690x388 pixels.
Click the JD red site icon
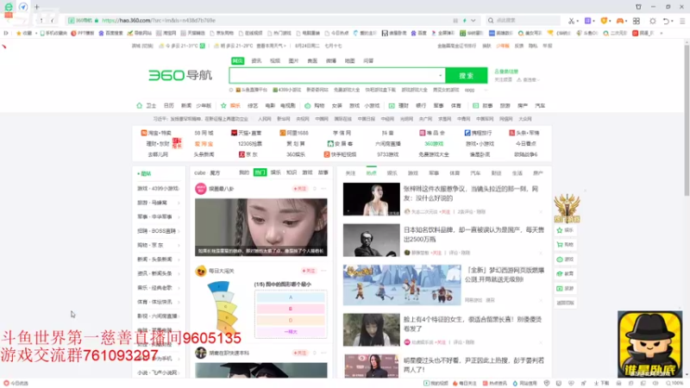tap(241, 154)
